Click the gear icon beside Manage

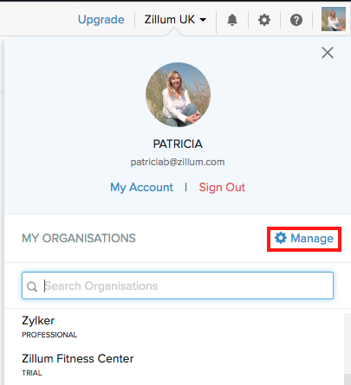click(281, 238)
